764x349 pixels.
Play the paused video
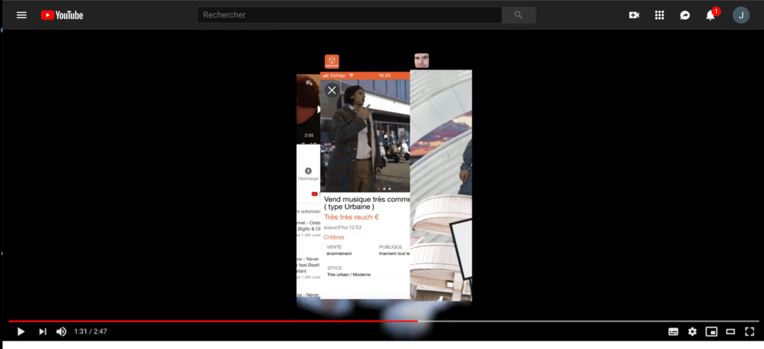point(21,331)
